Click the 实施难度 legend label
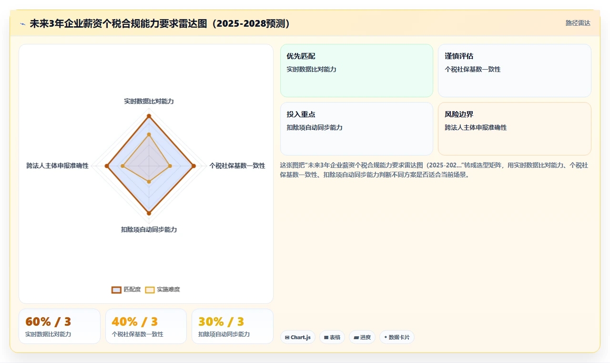The width and height of the screenshot is (610, 363). tap(168, 290)
